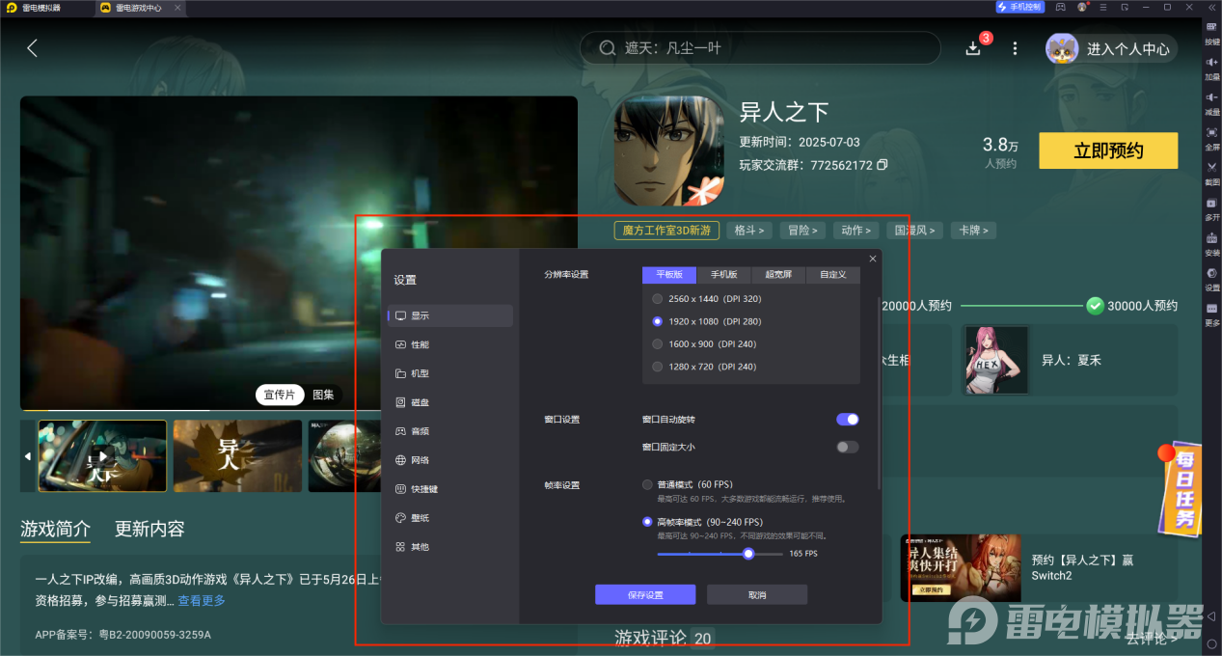Enter fullscreen via the 全屏 sidebar icon
The width and height of the screenshot is (1222, 656).
tap(1212, 138)
